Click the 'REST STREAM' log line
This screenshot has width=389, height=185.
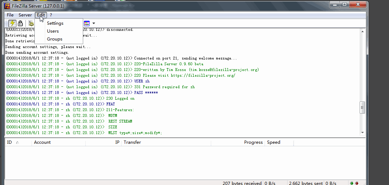click(69, 121)
